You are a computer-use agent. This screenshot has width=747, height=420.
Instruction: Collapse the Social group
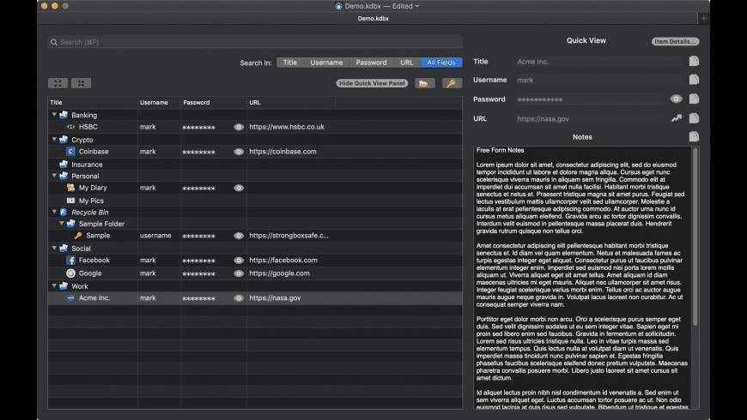tap(54, 249)
